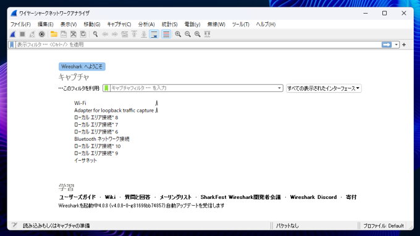Open 表示(V) menu

(69, 24)
